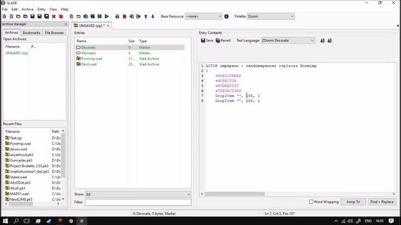Expand the Show filter dropdown set to All
This screenshot has width=401, height=225.
(x=138, y=194)
